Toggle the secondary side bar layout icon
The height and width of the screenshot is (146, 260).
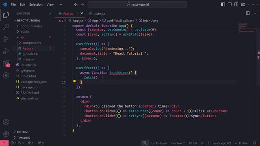(x=236, y=4)
